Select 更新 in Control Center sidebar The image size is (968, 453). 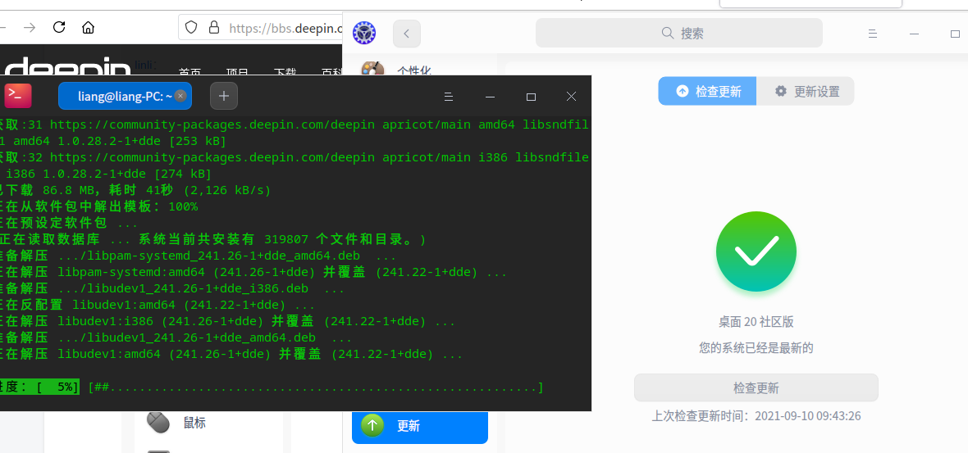click(x=420, y=425)
